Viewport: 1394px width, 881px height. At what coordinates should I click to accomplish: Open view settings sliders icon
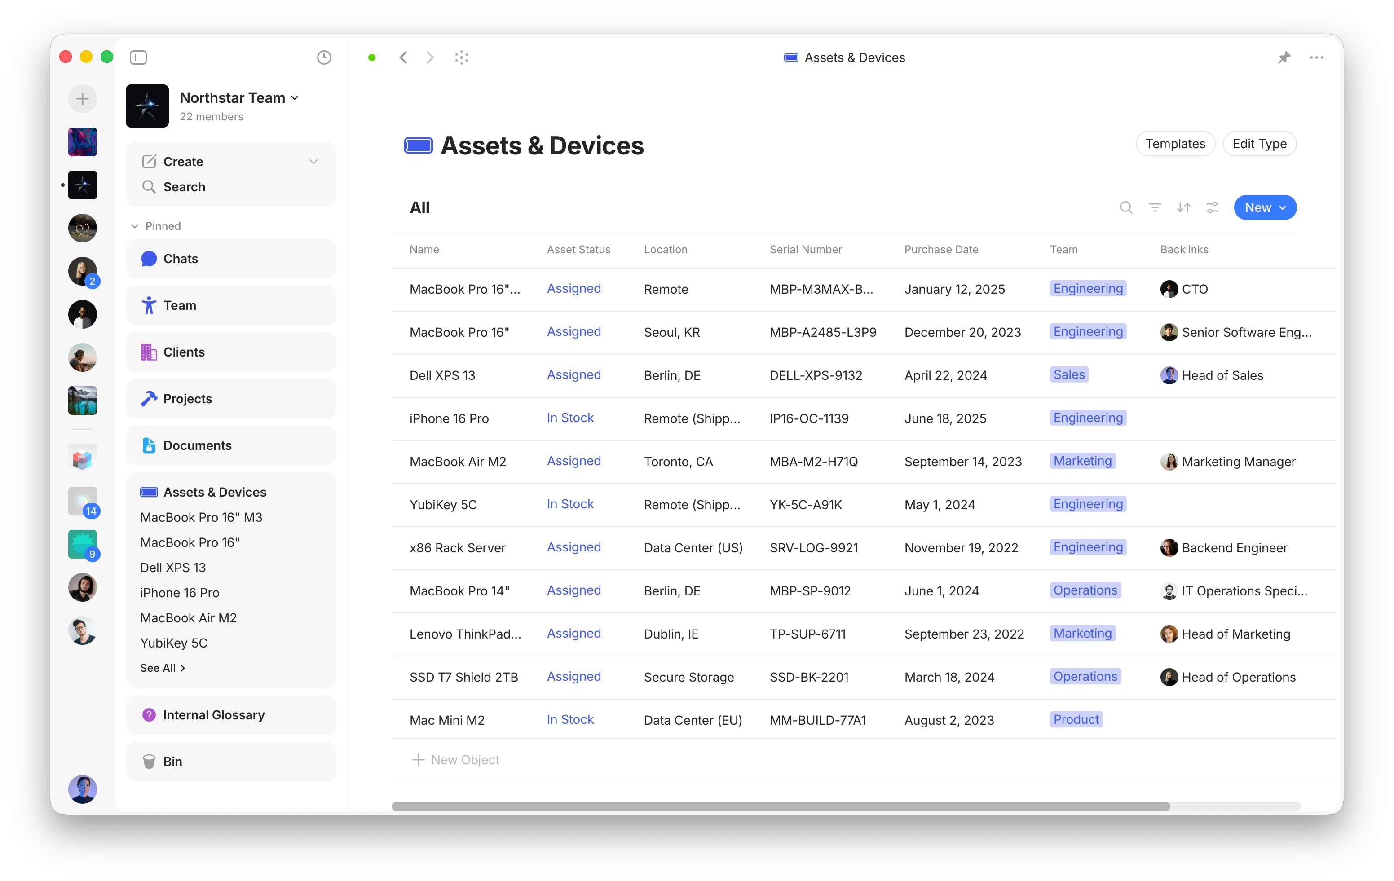coord(1212,207)
